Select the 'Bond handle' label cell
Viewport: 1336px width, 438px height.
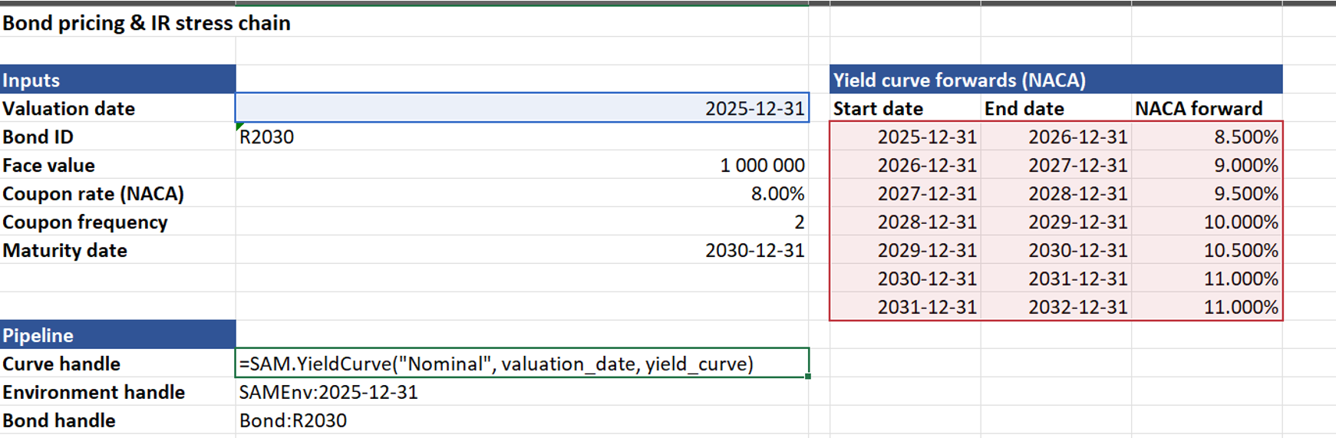coord(117,420)
